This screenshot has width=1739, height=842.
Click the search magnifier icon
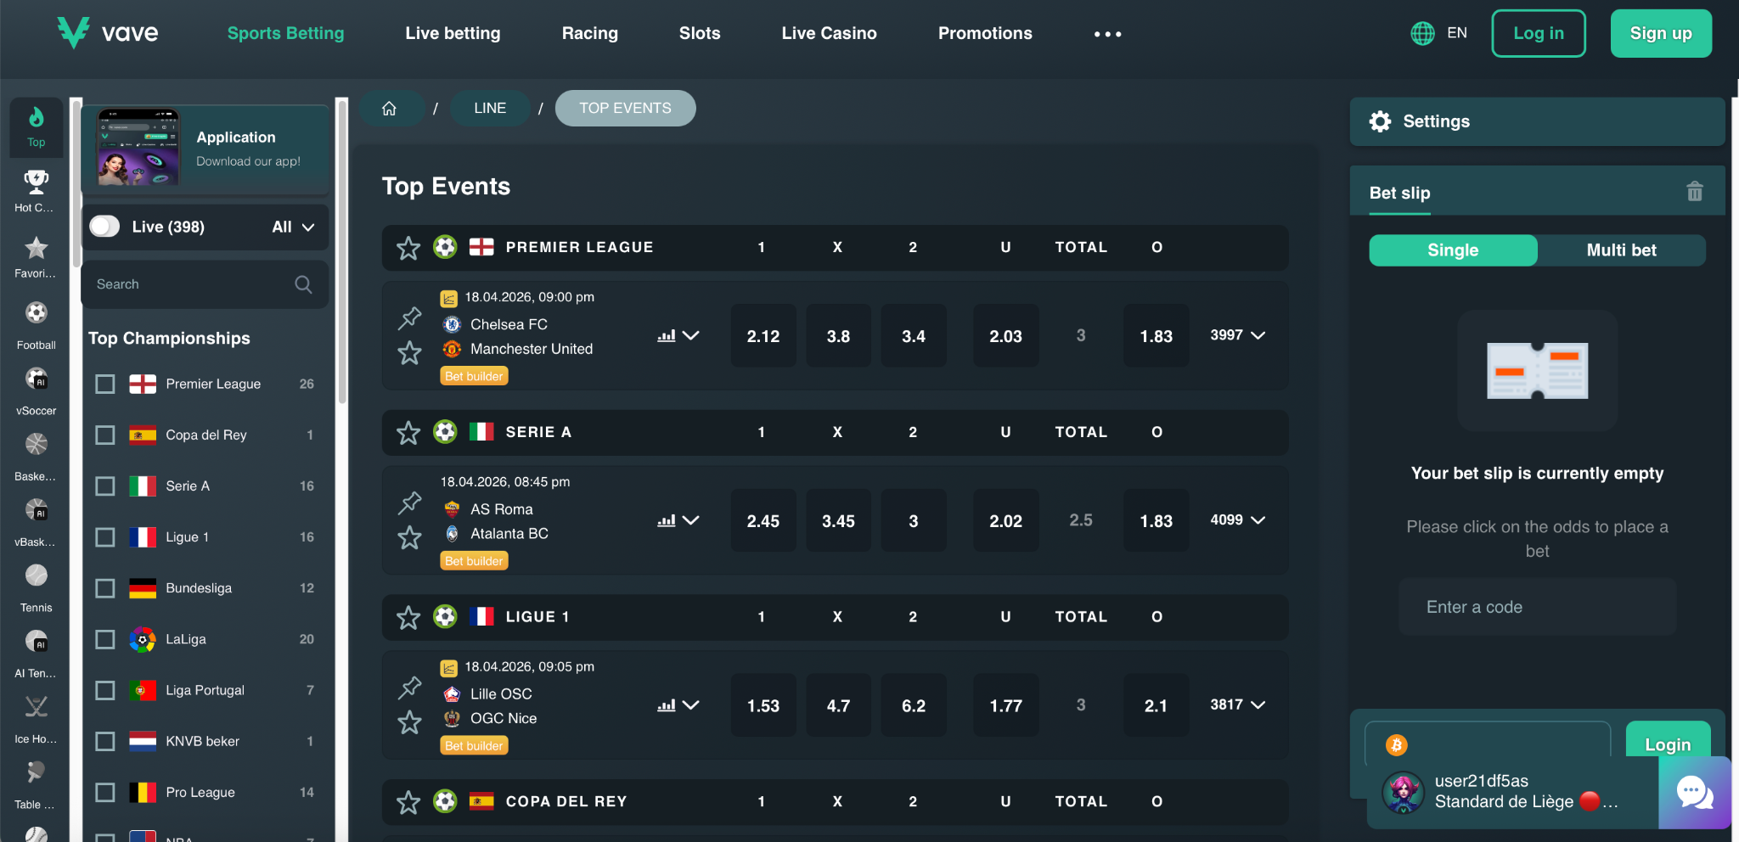[x=303, y=284]
